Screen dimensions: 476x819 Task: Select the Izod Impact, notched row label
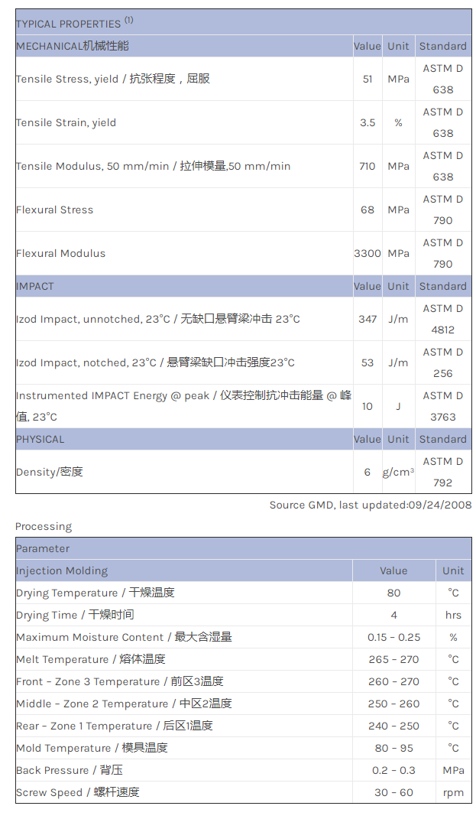(155, 362)
